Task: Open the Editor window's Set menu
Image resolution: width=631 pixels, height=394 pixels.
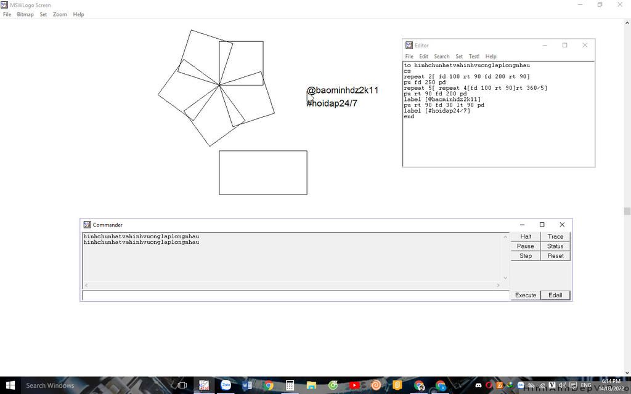Action: coord(459,56)
